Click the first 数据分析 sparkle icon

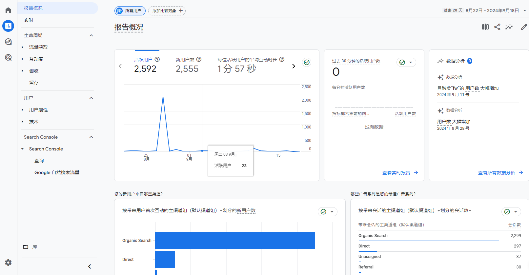[440, 77]
